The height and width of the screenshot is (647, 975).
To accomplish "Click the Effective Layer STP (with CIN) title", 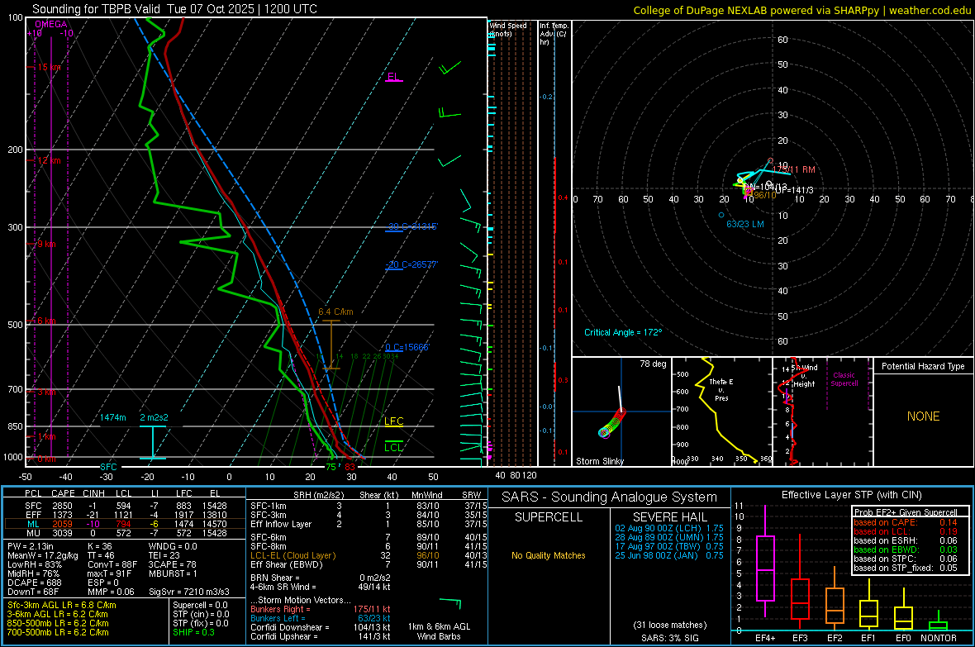I will click(852, 495).
